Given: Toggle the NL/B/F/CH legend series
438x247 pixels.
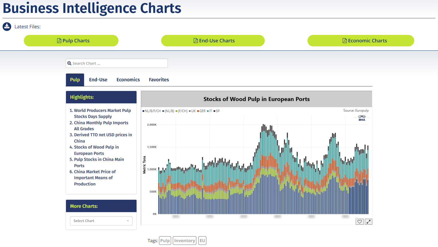Looking at the screenshot, I should pyautogui.click(x=152, y=111).
